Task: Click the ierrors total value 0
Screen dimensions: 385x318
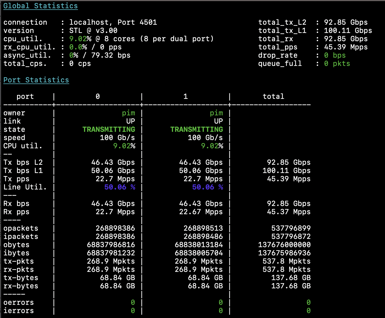Action: (308, 311)
